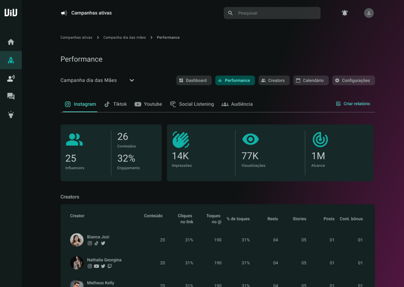This screenshot has width=404, height=287.
Task: Click the Matheus Kelly name
Action: pos(101,283)
